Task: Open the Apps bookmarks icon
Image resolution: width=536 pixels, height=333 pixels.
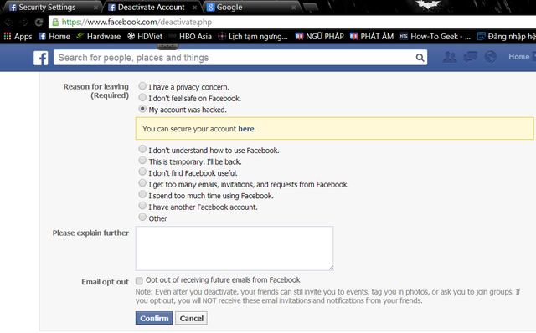Action: pyautogui.click(x=8, y=36)
